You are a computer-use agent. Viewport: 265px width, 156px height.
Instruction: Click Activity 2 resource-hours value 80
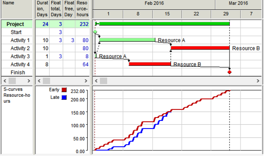pos(85,48)
